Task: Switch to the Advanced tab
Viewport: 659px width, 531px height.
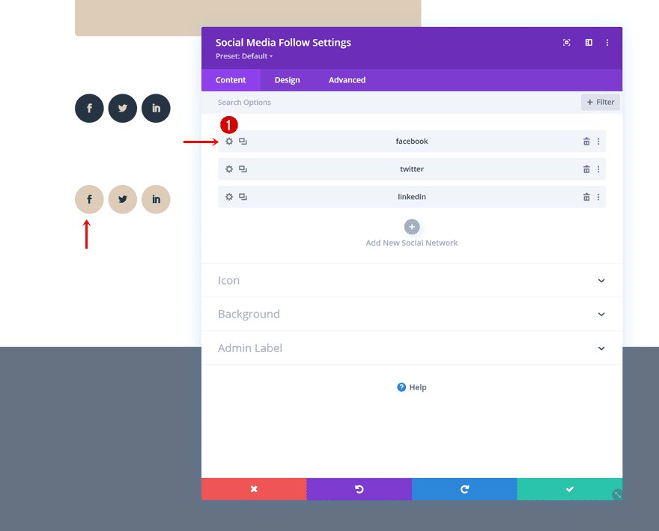Action: click(x=347, y=79)
